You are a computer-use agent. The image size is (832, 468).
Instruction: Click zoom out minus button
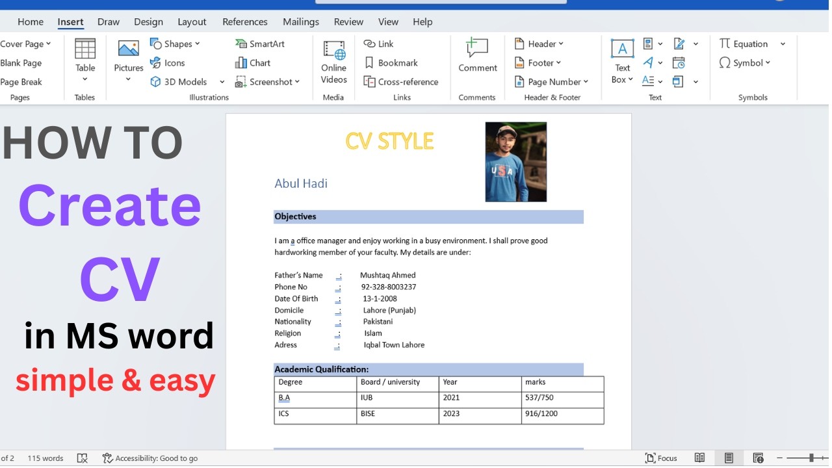click(780, 458)
